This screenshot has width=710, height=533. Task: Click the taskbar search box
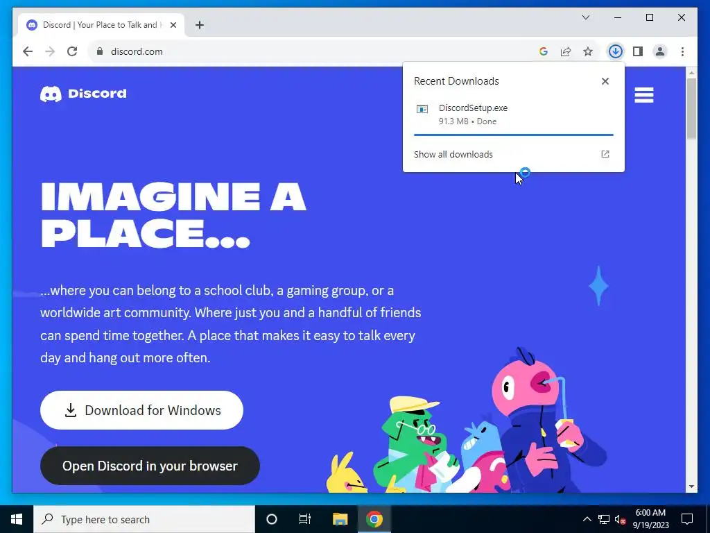pos(144,519)
